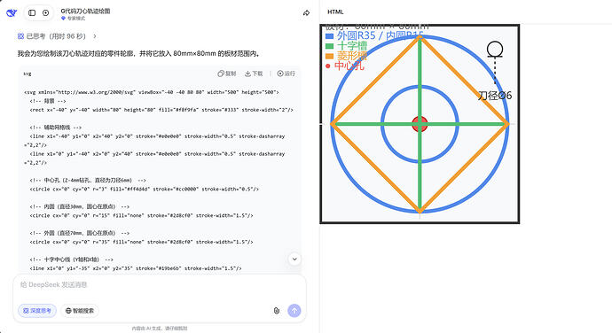Start a new chat with plus icon

pos(45,13)
